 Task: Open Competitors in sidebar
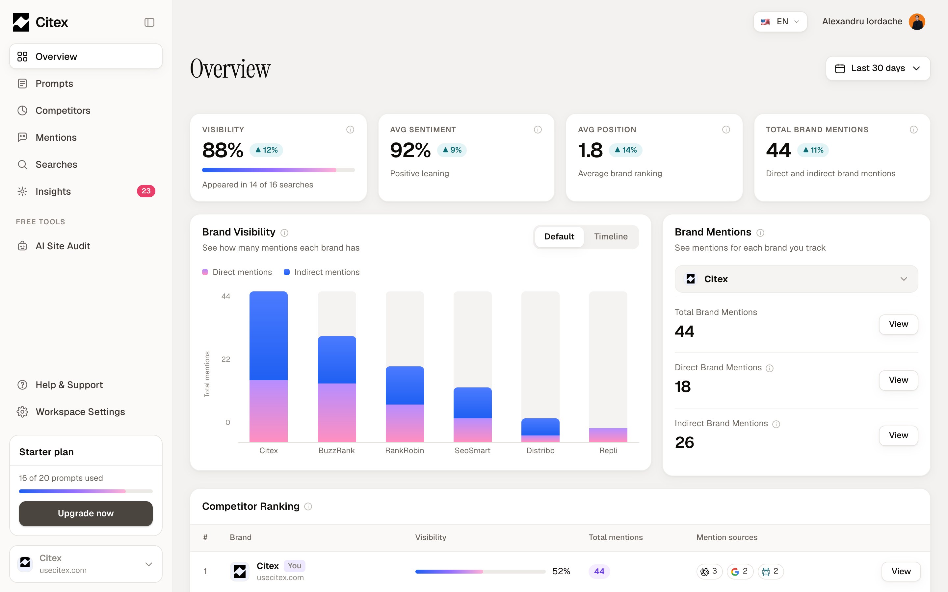click(x=86, y=111)
